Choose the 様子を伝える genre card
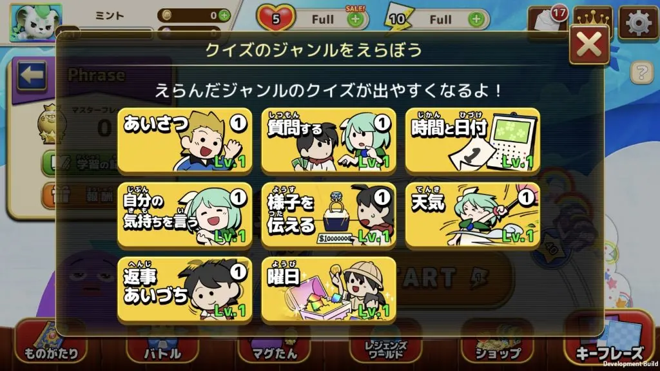 click(329, 215)
